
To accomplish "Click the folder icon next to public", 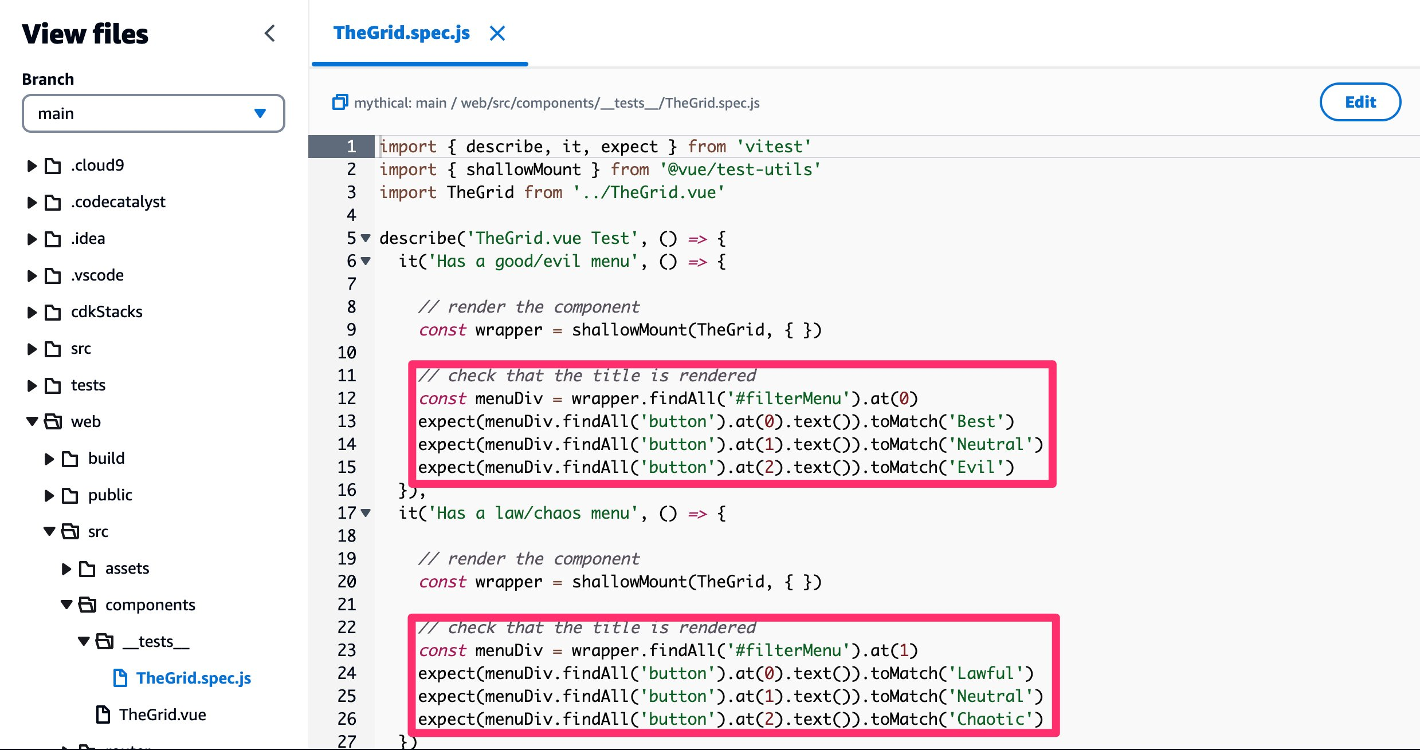I will (x=69, y=495).
